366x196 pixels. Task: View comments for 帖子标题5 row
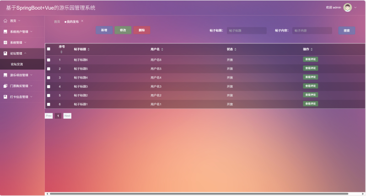coord(311,68)
